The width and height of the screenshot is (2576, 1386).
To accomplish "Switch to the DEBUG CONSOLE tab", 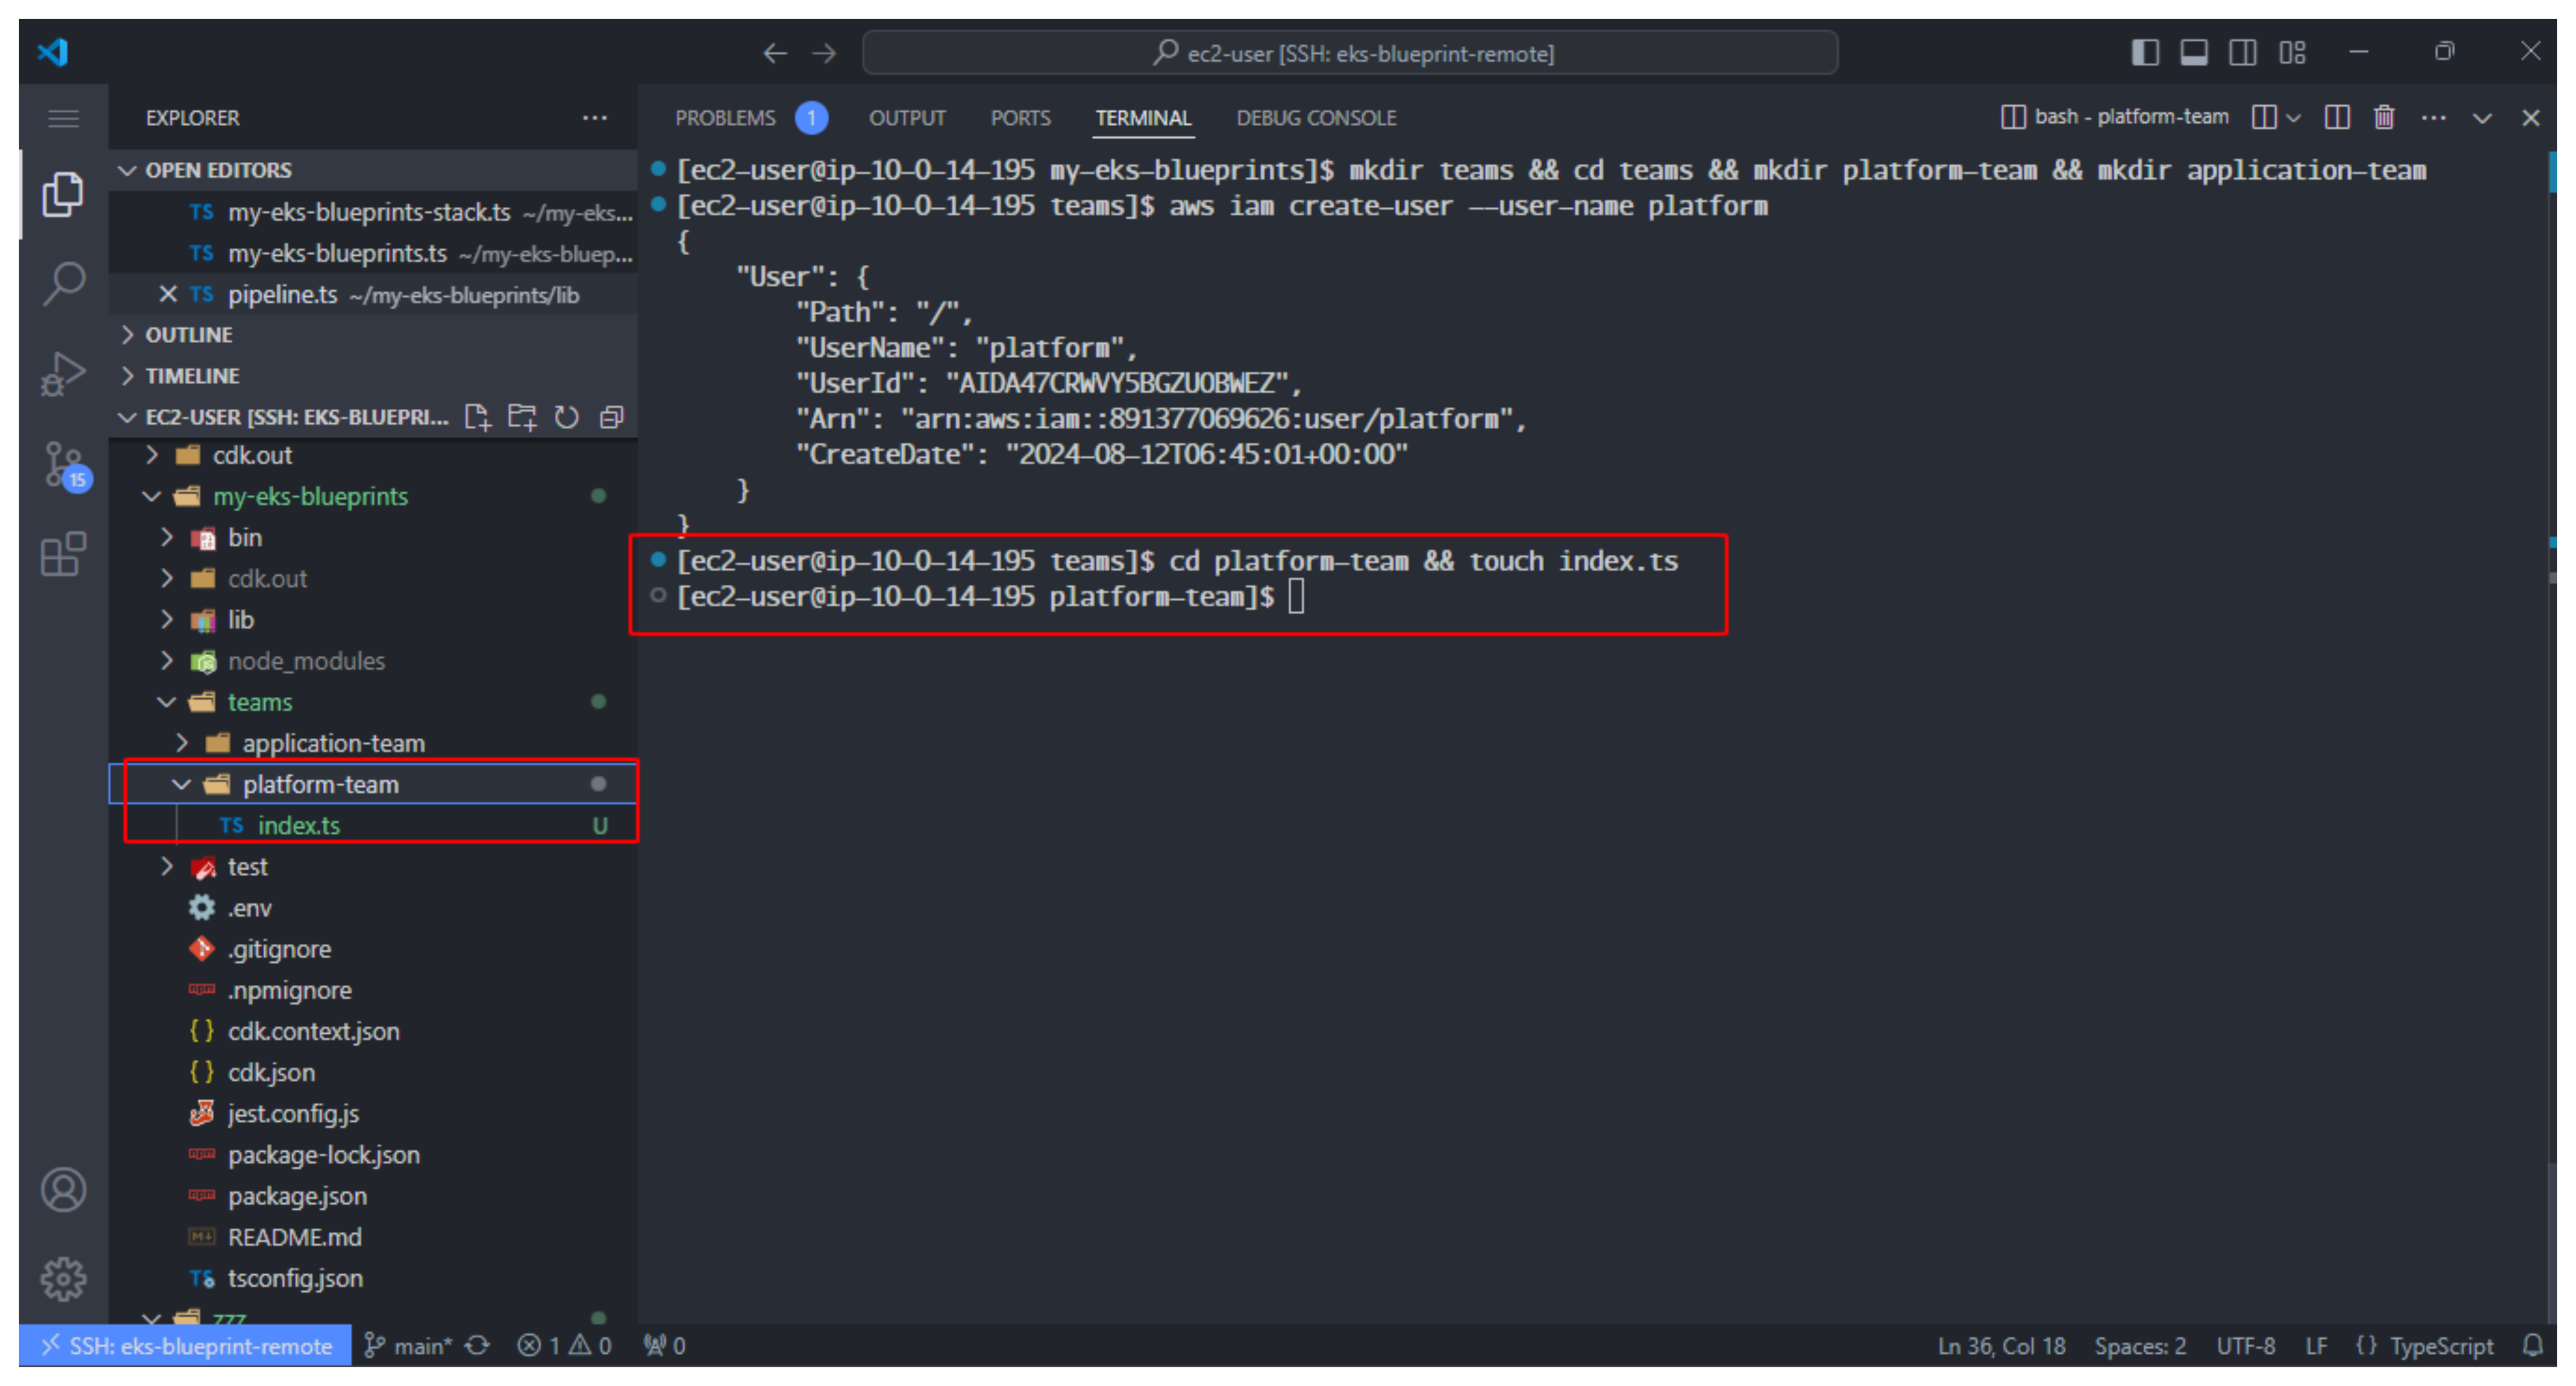I will point(1316,117).
